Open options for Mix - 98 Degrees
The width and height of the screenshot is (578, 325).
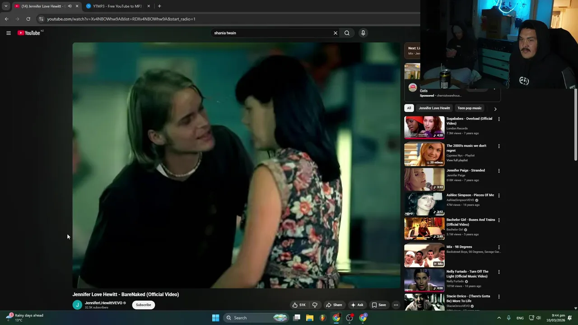(x=499, y=247)
